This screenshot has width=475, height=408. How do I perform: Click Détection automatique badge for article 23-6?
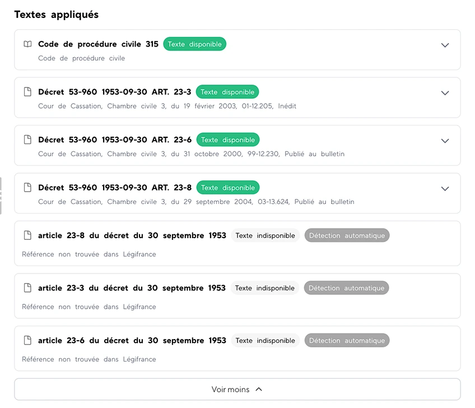click(347, 341)
